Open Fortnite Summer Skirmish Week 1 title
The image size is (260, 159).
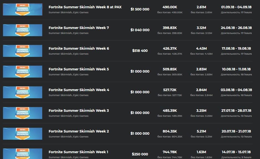point(79,152)
